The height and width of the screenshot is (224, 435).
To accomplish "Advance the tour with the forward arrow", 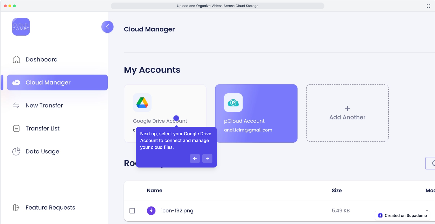I will tap(207, 158).
